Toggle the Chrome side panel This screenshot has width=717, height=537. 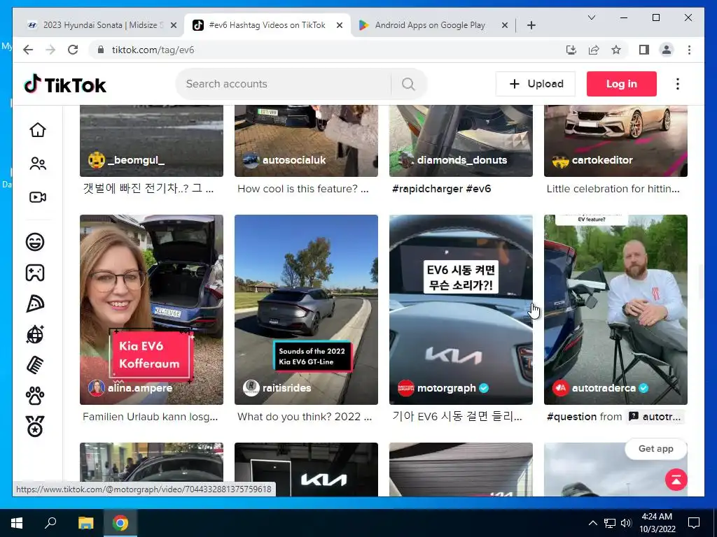tap(644, 50)
